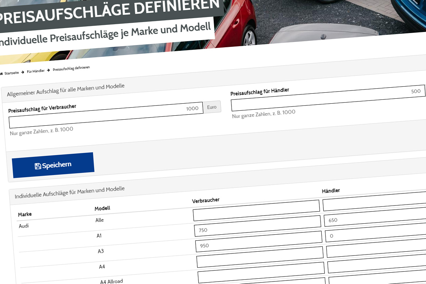The image size is (426, 284).
Task: Edit the A3 Händler field showing 0
Action: point(376,236)
